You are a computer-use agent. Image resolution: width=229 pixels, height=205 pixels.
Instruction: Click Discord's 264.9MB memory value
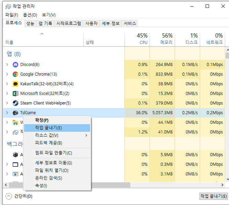[164, 65]
